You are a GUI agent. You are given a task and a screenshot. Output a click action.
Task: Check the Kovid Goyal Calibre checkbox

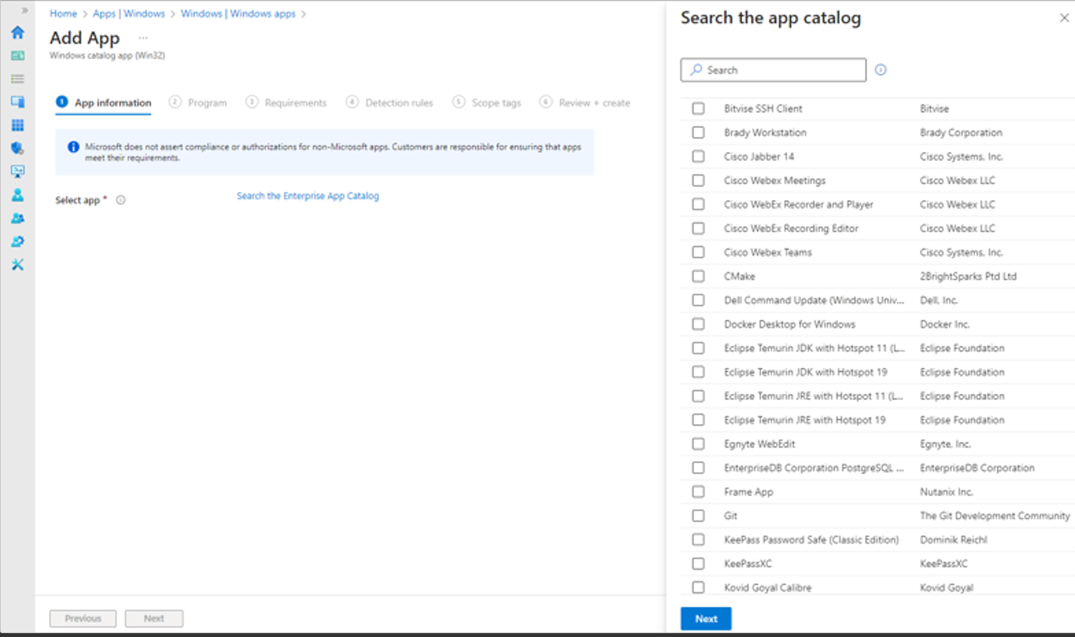(698, 587)
